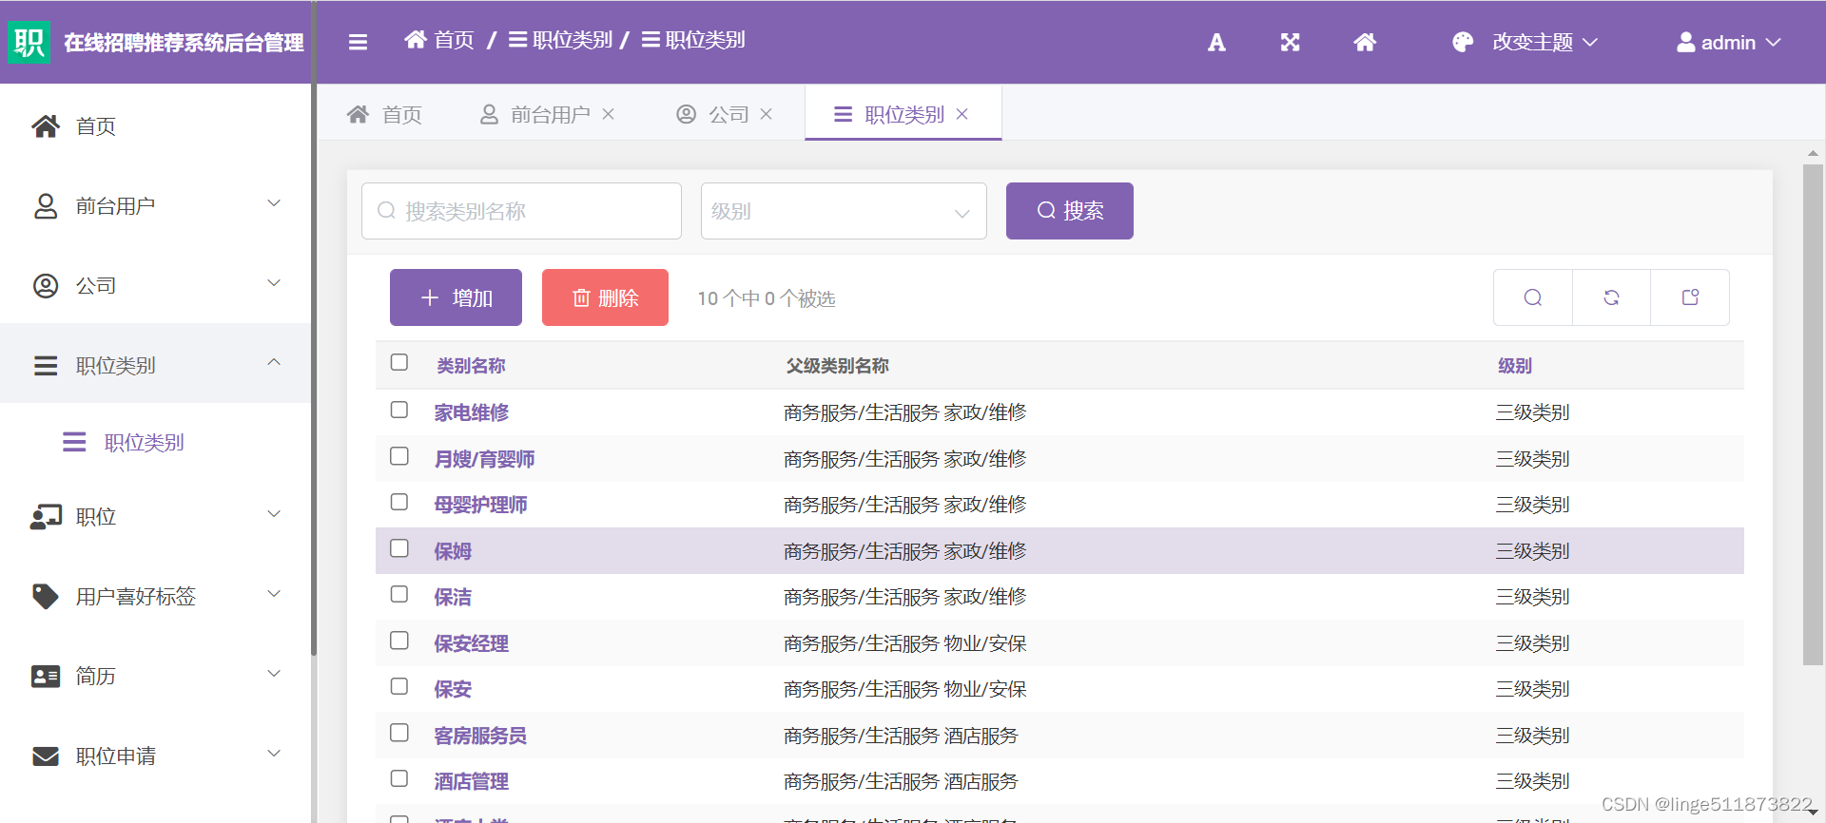
Task: Click the home icon in breadcrumb
Action: (415, 40)
